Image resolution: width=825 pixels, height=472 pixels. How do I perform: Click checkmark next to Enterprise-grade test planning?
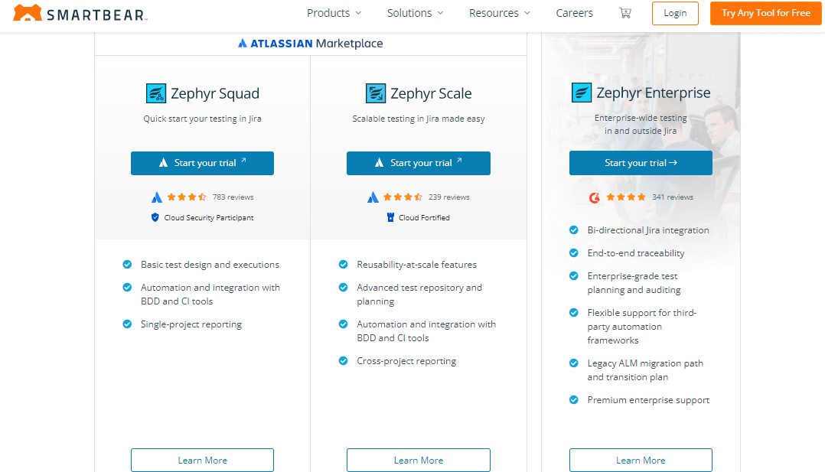pos(574,275)
